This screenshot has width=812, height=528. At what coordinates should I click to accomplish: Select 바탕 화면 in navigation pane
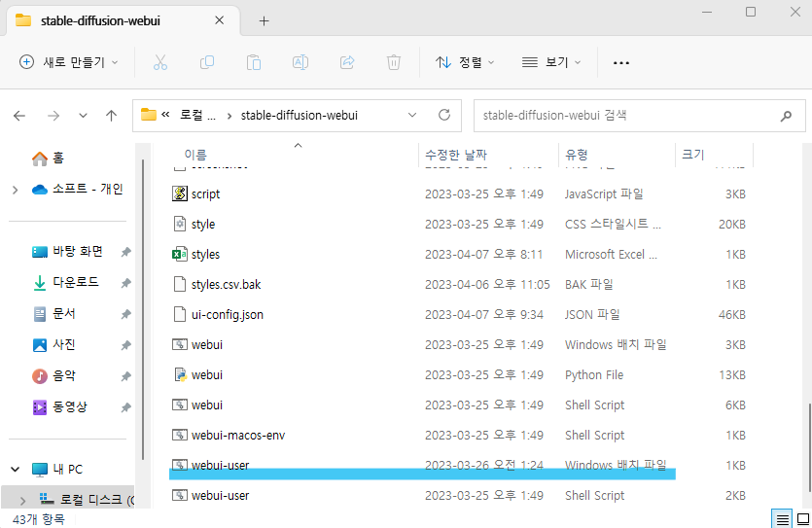[78, 252]
